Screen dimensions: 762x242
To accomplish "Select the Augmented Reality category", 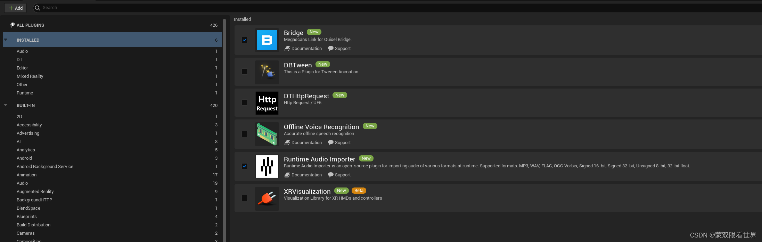I will pyautogui.click(x=112, y=191).
